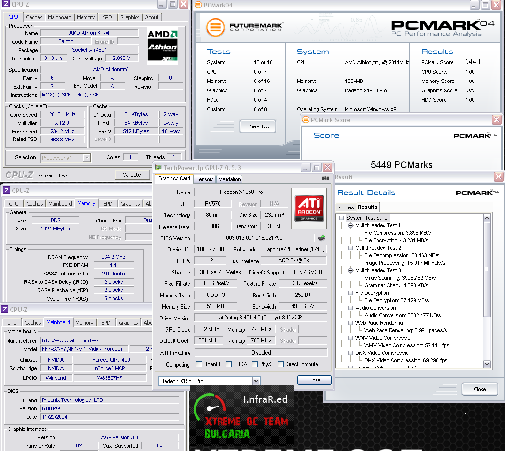505x451 pixels.
Task: Toggle the PhysX checkbox
Action: pos(255,364)
